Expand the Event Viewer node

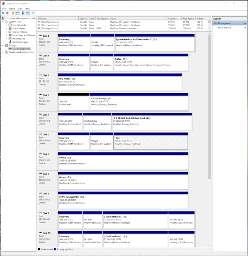pos(6,28)
